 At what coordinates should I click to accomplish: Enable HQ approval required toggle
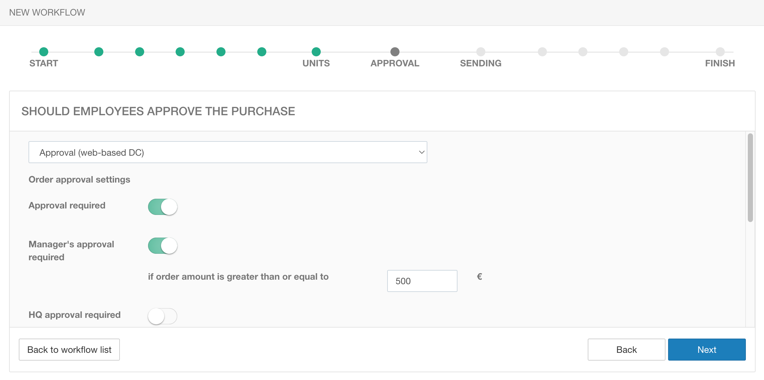pyautogui.click(x=163, y=316)
